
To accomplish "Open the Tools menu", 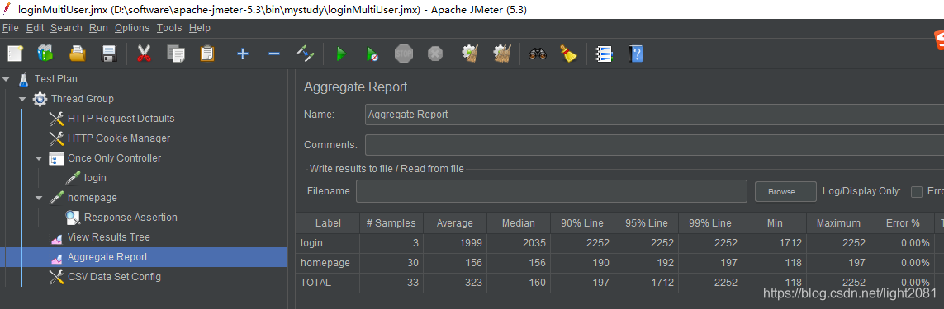I will click(169, 28).
